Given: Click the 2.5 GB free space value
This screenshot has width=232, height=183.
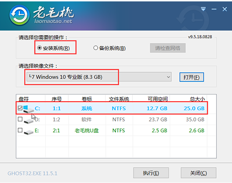Looking at the screenshot, I should point(159,131).
